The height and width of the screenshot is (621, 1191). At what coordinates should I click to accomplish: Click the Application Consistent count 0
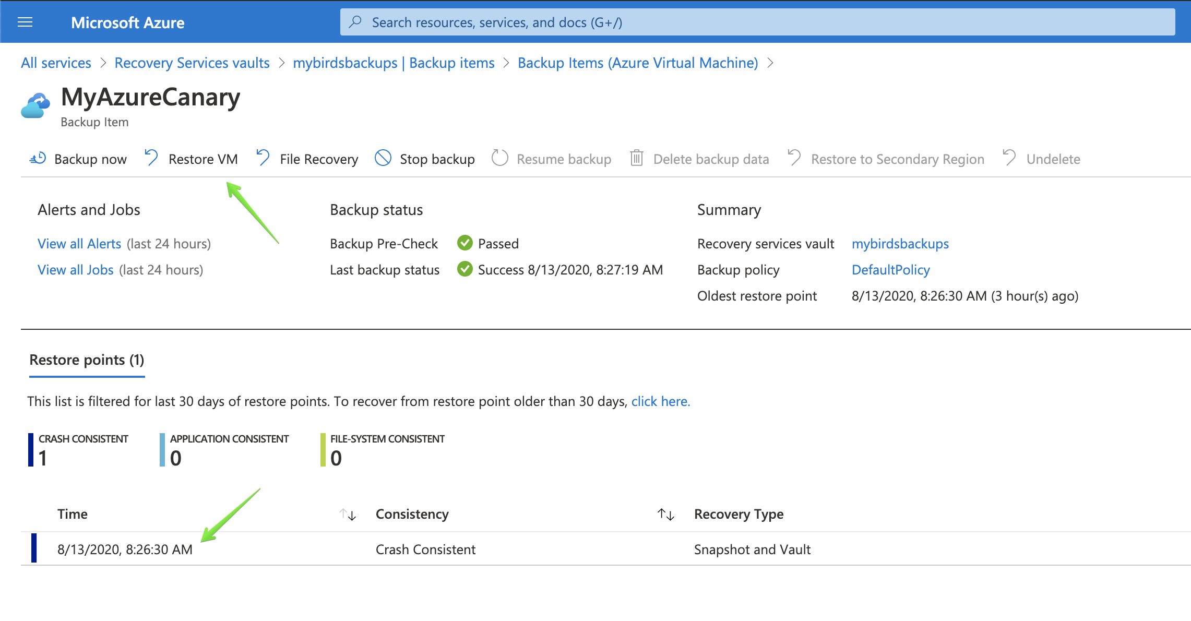pyautogui.click(x=176, y=458)
